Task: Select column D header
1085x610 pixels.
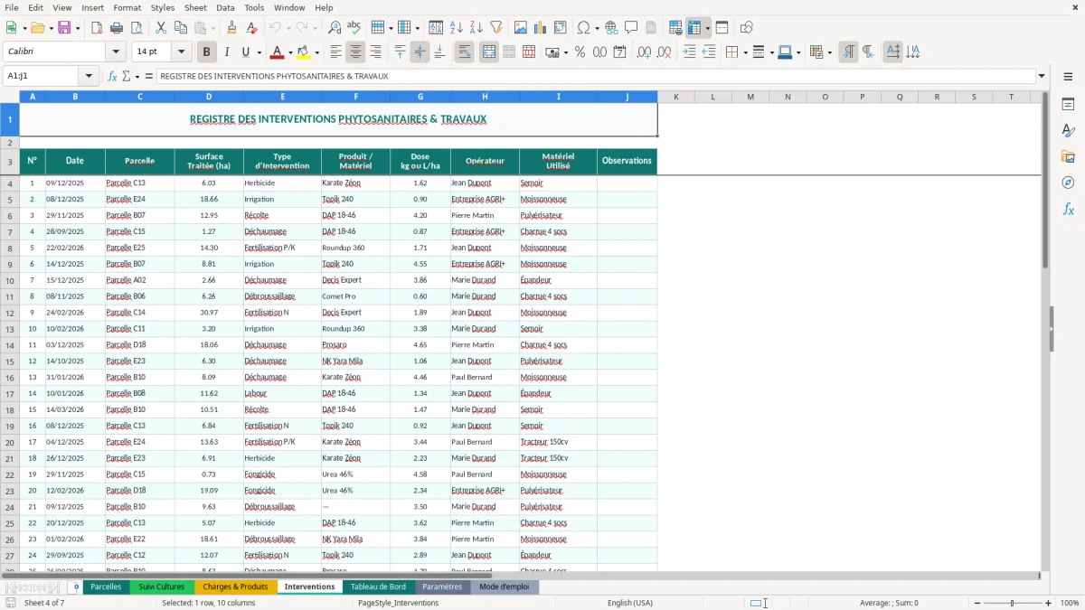Action: 209,97
